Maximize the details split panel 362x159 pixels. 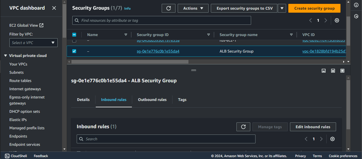(x=342, y=71)
